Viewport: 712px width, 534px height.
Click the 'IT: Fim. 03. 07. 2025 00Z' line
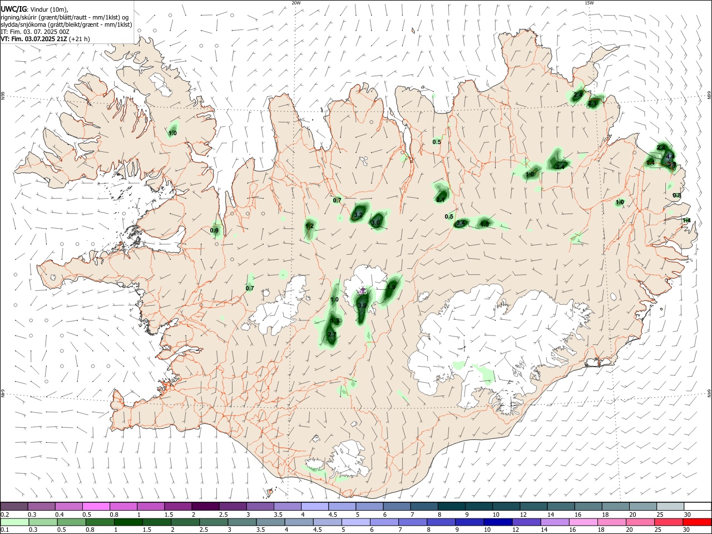(x=35, y=32)
